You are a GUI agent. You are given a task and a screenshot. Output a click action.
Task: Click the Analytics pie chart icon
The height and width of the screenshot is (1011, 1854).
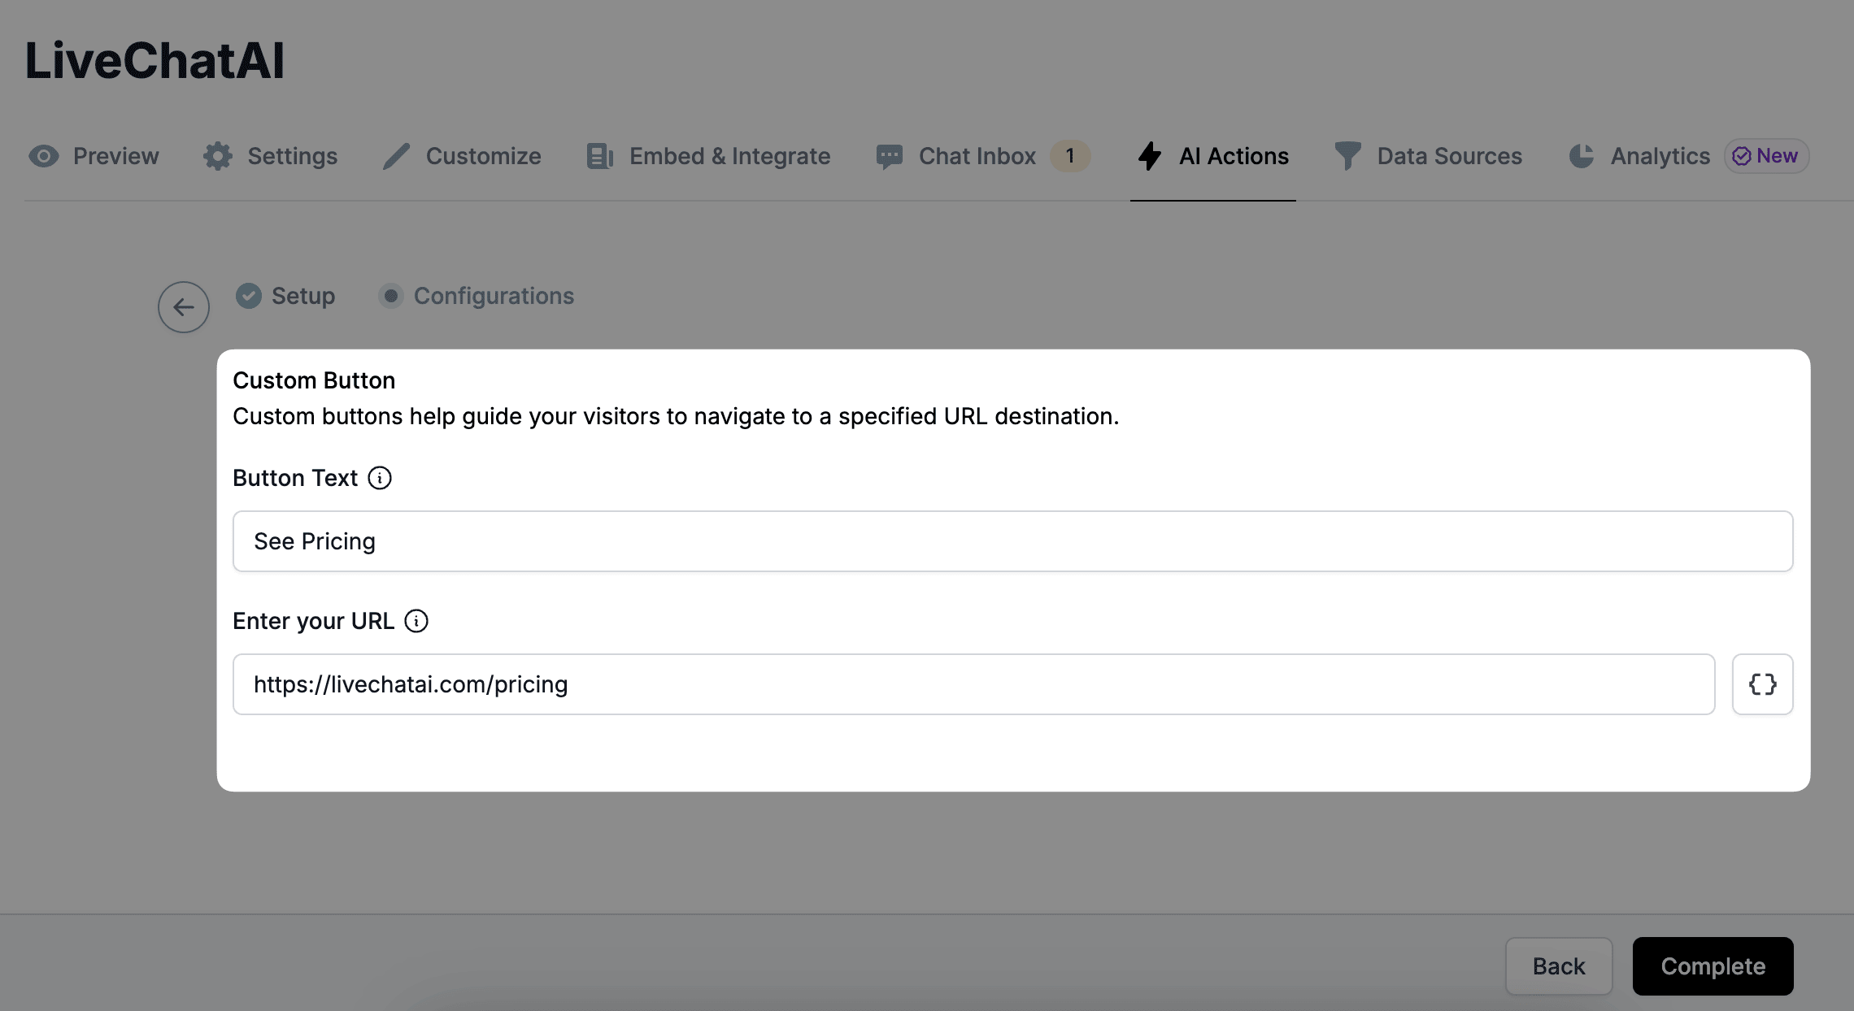1580,154
